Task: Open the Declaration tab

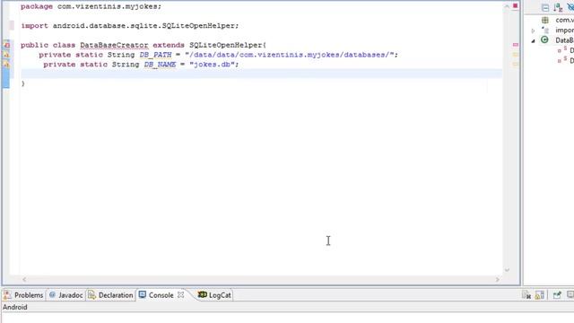Action: 110,295
